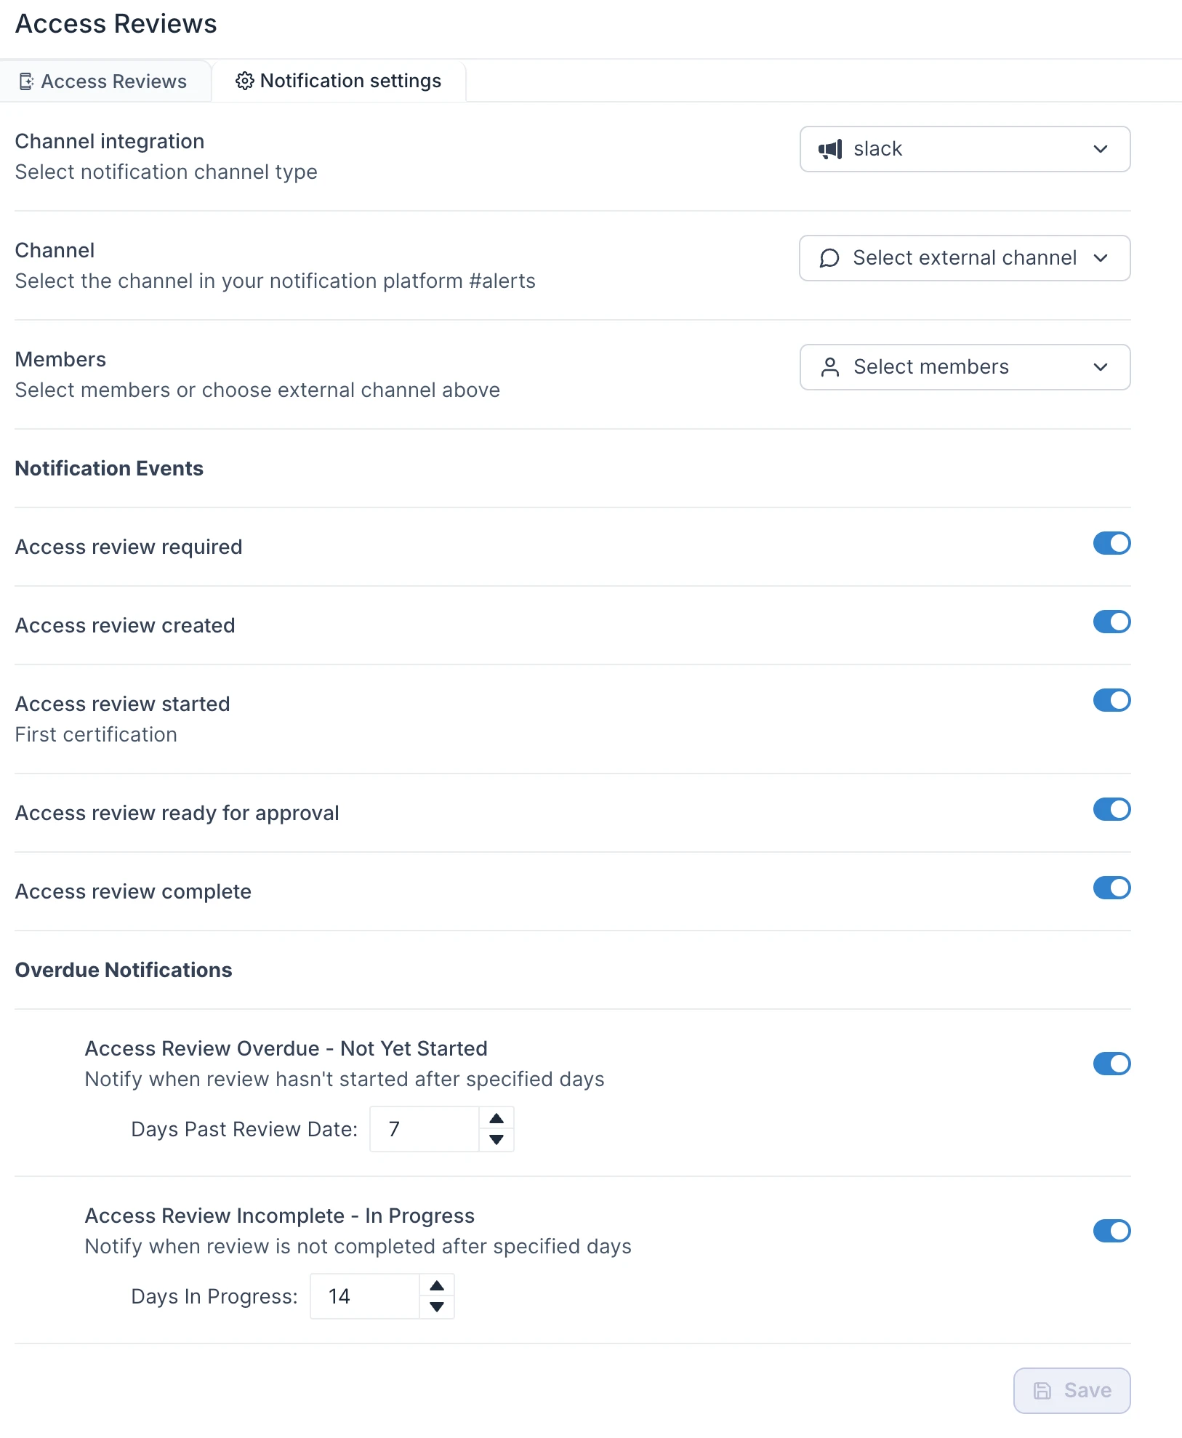Disable Access review required notifications
1182x1438 pixels.
point(1111,543)
